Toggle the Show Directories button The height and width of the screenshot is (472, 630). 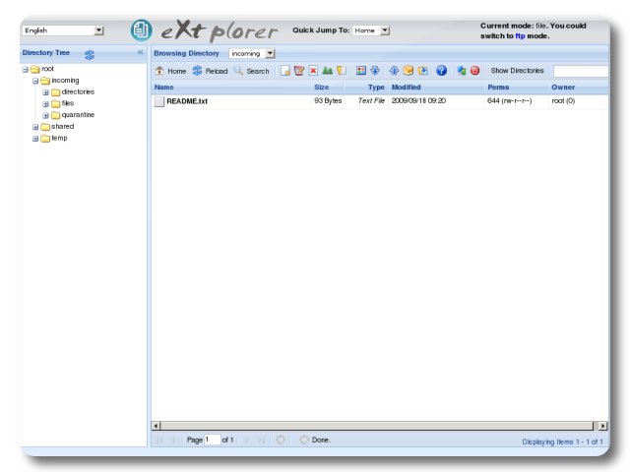[x=517, y=71]
